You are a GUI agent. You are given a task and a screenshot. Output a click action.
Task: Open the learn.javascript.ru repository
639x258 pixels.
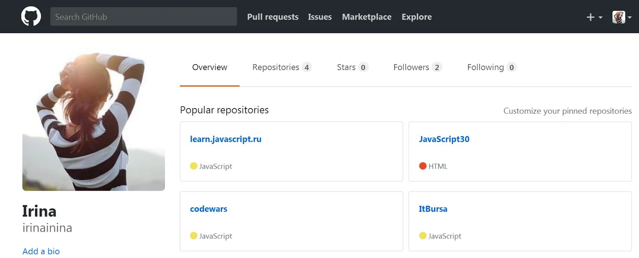point(226,139)
